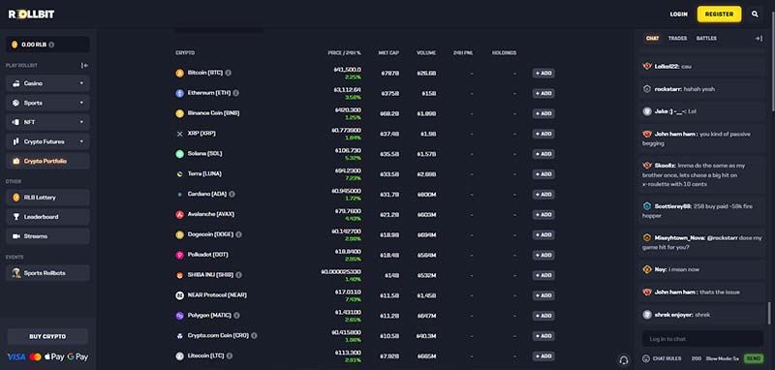Open the chat emoji picker icon

point(645,358)
